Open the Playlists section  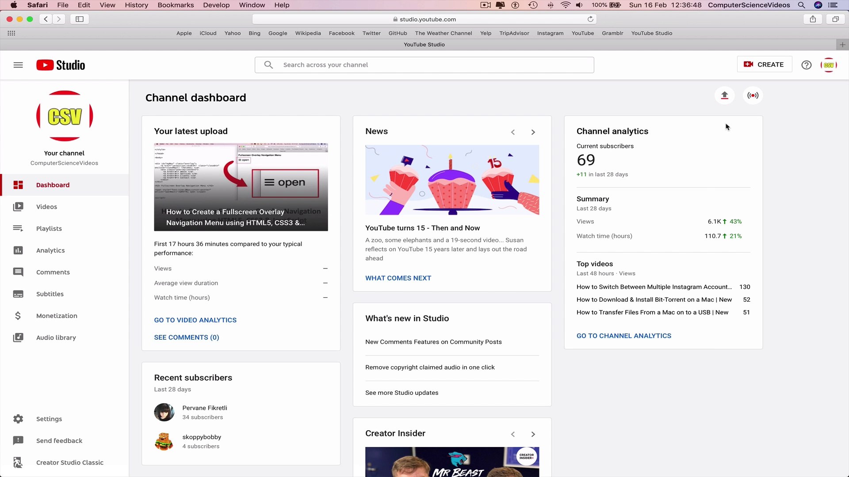[49, 228]
